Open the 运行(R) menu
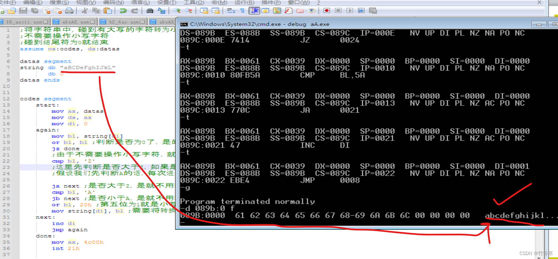The height and width of the screenshot is (259, 558). [244, 2]
